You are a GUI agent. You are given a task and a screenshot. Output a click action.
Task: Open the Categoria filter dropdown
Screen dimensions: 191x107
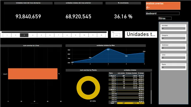[173, 38]
